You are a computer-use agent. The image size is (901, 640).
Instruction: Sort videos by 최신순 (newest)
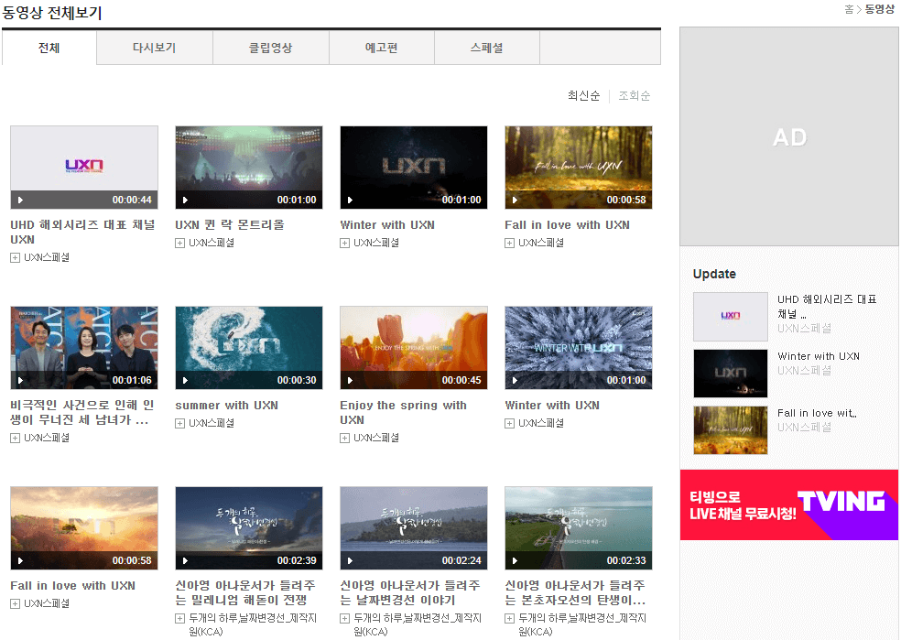pyautogui.click(x=583, y=95)
